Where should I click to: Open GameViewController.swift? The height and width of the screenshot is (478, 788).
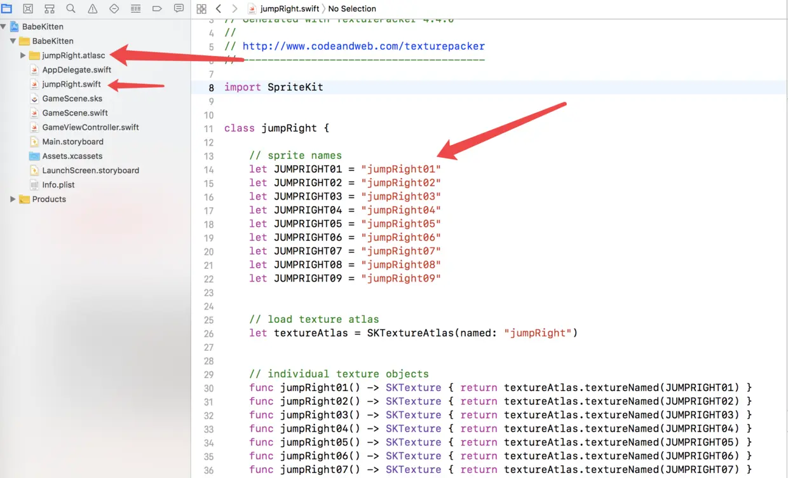coord(90,127)
